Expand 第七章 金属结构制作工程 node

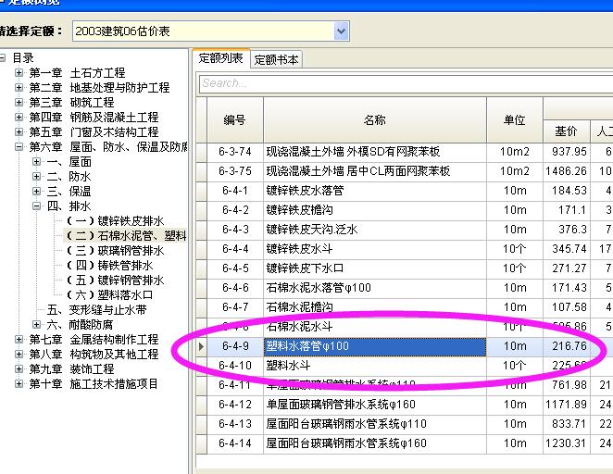19,339
